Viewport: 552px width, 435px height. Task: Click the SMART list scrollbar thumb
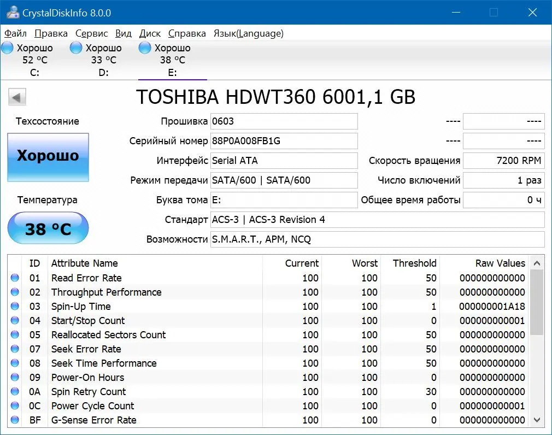click(537, 303)
